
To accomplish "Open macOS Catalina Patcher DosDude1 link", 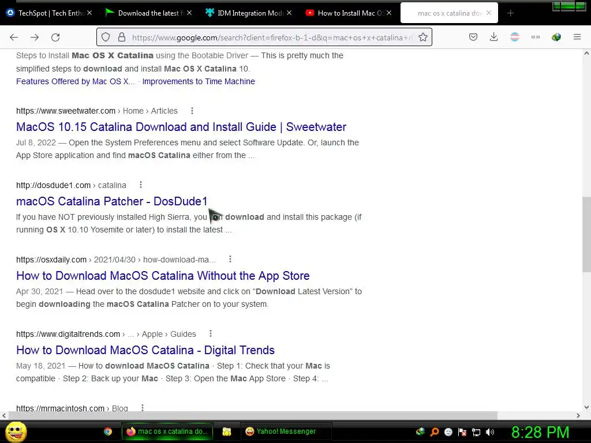I will (111, 201).
